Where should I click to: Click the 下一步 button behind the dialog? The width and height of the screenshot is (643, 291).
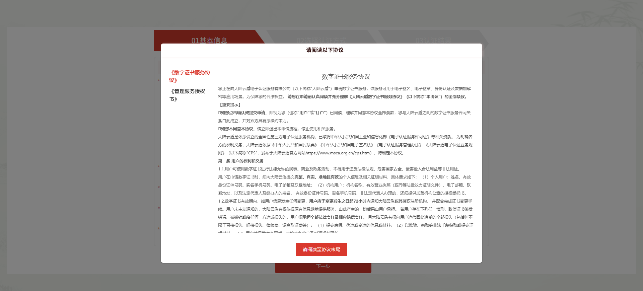(323, 267)
